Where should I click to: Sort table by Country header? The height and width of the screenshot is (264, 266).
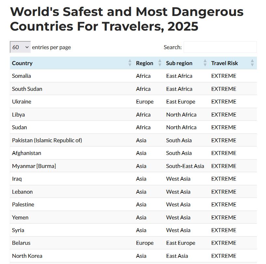22,63
